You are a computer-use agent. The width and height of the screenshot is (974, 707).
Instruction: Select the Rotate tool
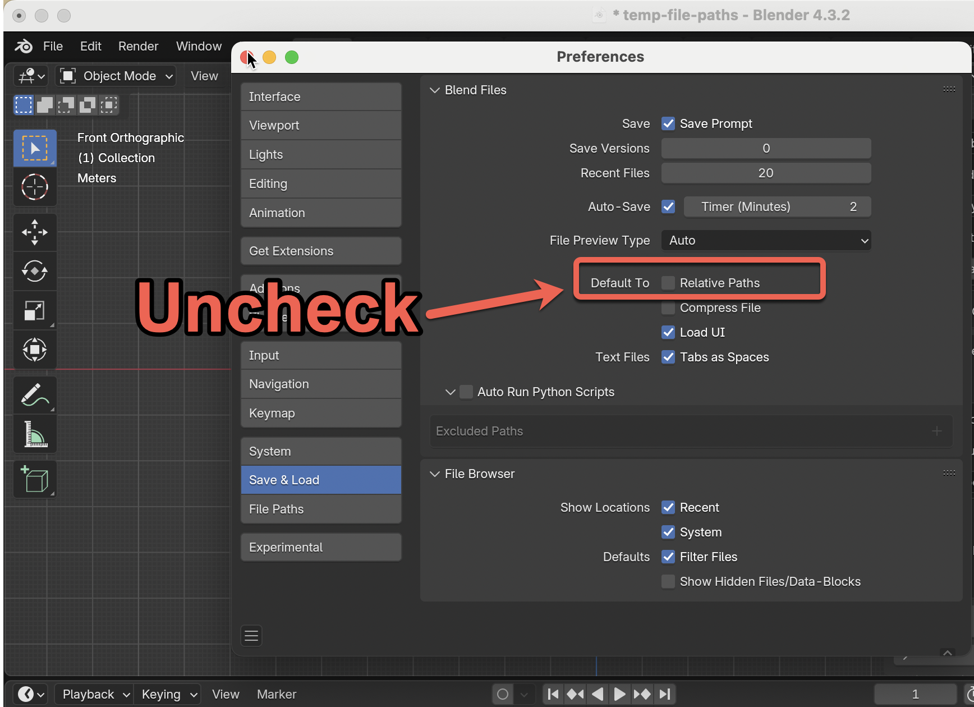coord(35,271)
